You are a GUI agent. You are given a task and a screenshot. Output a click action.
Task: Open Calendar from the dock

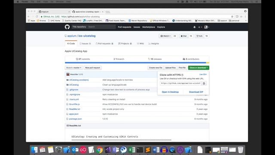pos(43,150)
